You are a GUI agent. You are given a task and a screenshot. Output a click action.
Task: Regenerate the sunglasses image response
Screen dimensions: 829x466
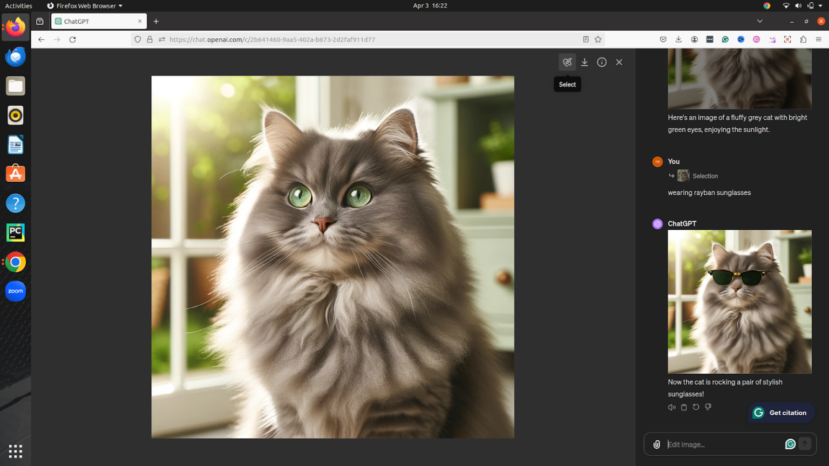pos(696,407)
